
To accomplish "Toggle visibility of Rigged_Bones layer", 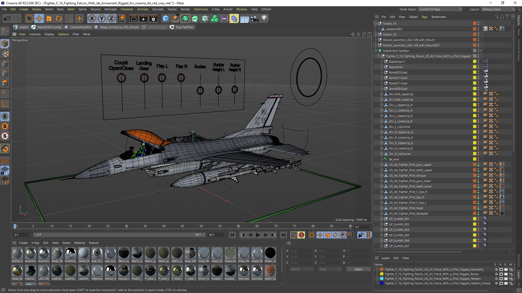I will pyautogui.click(x=501, y=274).
